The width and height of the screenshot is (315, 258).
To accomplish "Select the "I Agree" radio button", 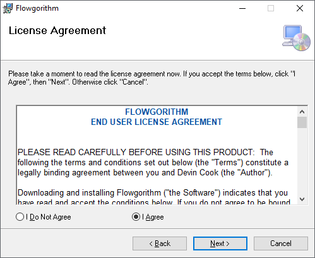I will tap(148, 217).
